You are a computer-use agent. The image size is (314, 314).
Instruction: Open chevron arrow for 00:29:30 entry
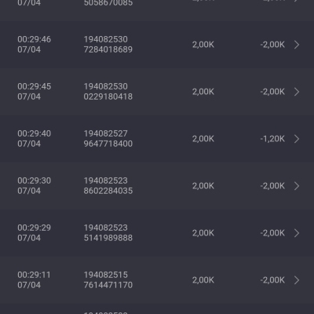[297, 186]
